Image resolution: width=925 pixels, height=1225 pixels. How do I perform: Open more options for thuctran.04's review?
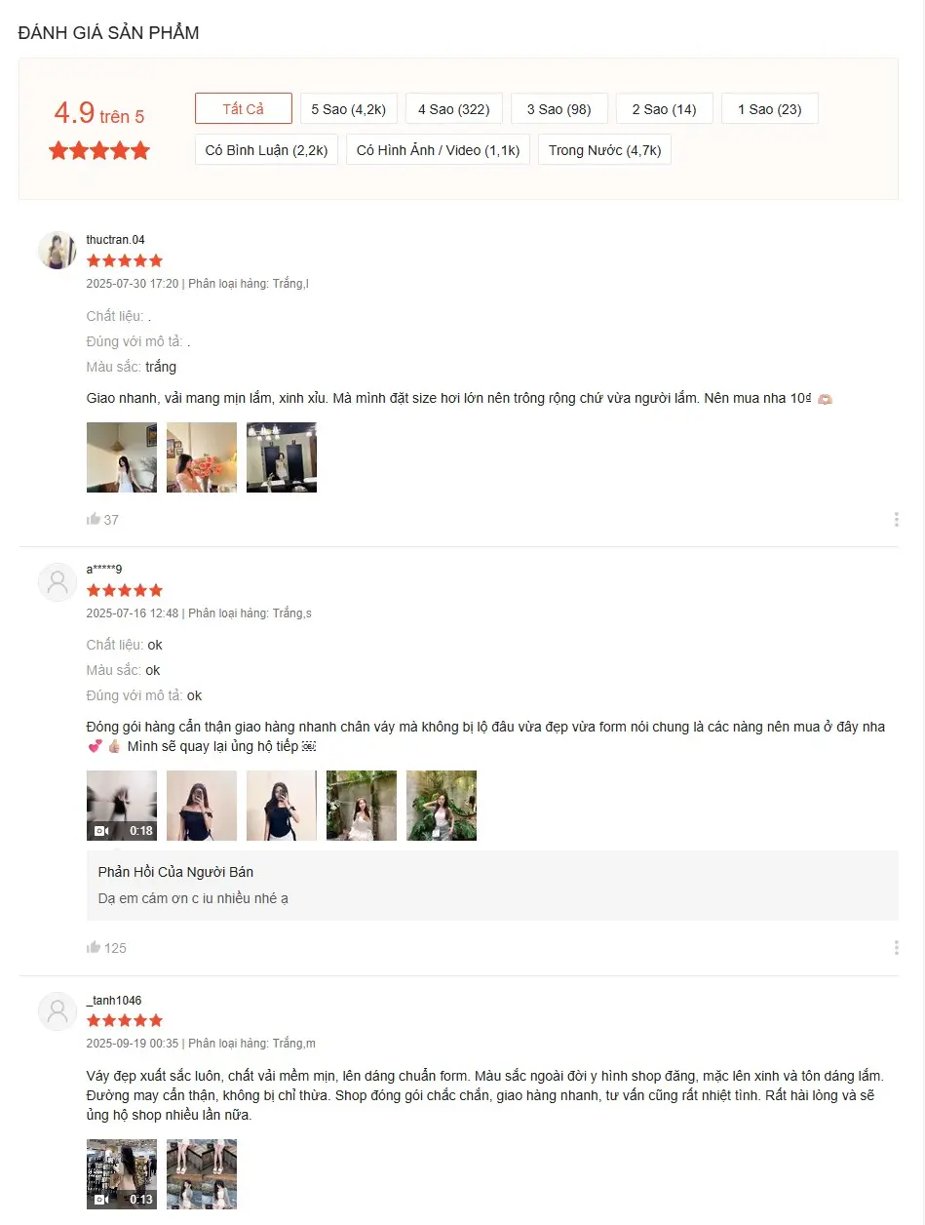pyautogui.click(x=896, y=520)
